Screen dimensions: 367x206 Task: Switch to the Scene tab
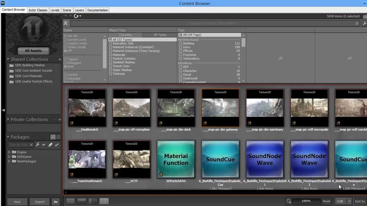click(x=67, y=10)
